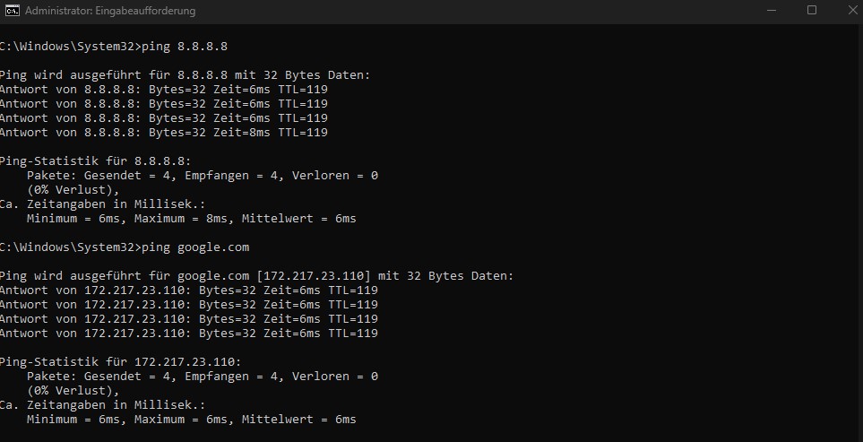Close the Administrator command prompt window
Screen dimensions: 863x442
(852, 11)
